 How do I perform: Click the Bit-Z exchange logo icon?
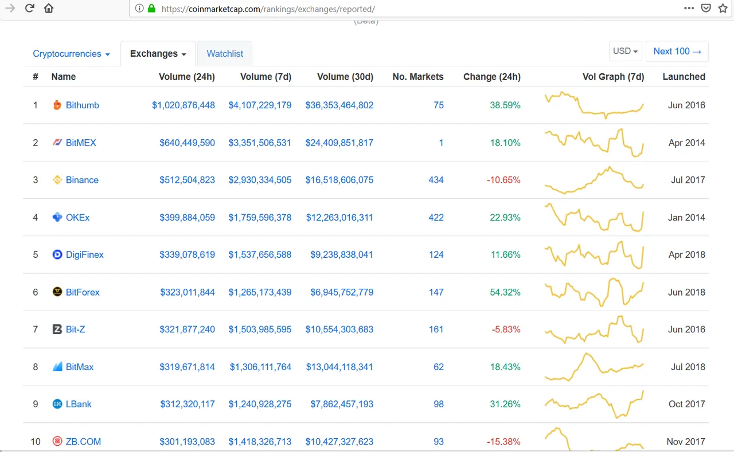click(x=57, y=329)
